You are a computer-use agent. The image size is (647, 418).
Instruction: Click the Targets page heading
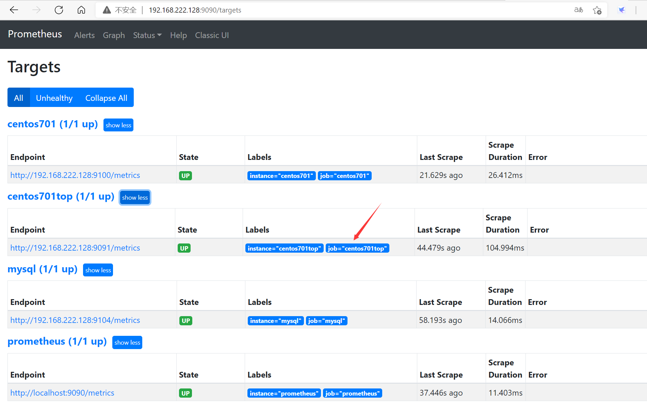coord(34,67)
